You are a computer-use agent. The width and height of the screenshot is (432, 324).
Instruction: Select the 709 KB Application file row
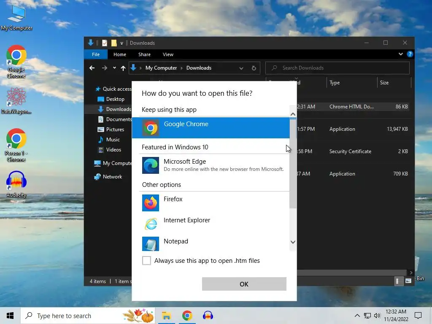(353, 173)
